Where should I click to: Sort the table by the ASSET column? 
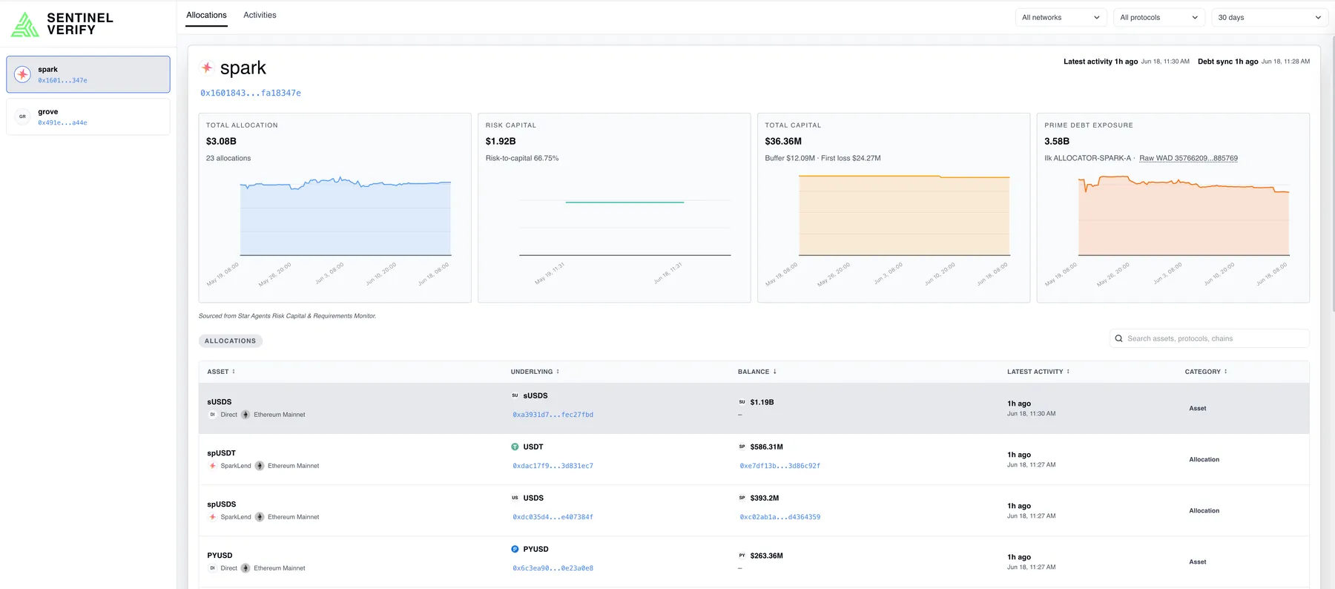pos(221,372)
